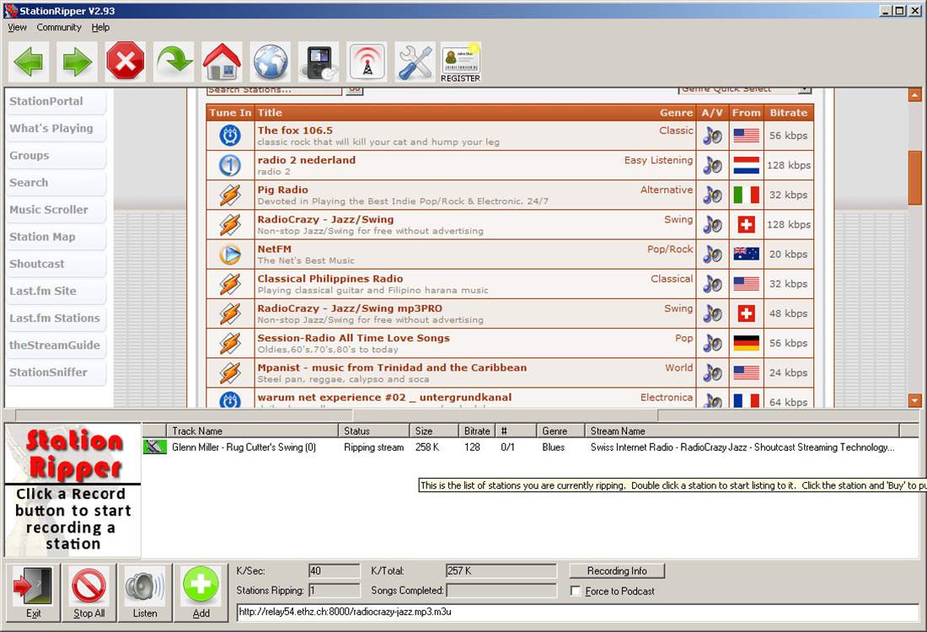Enable the Force to Podcast checkbox
The height and width of the screenshot is (632, 927).
[x=576, y=591]
